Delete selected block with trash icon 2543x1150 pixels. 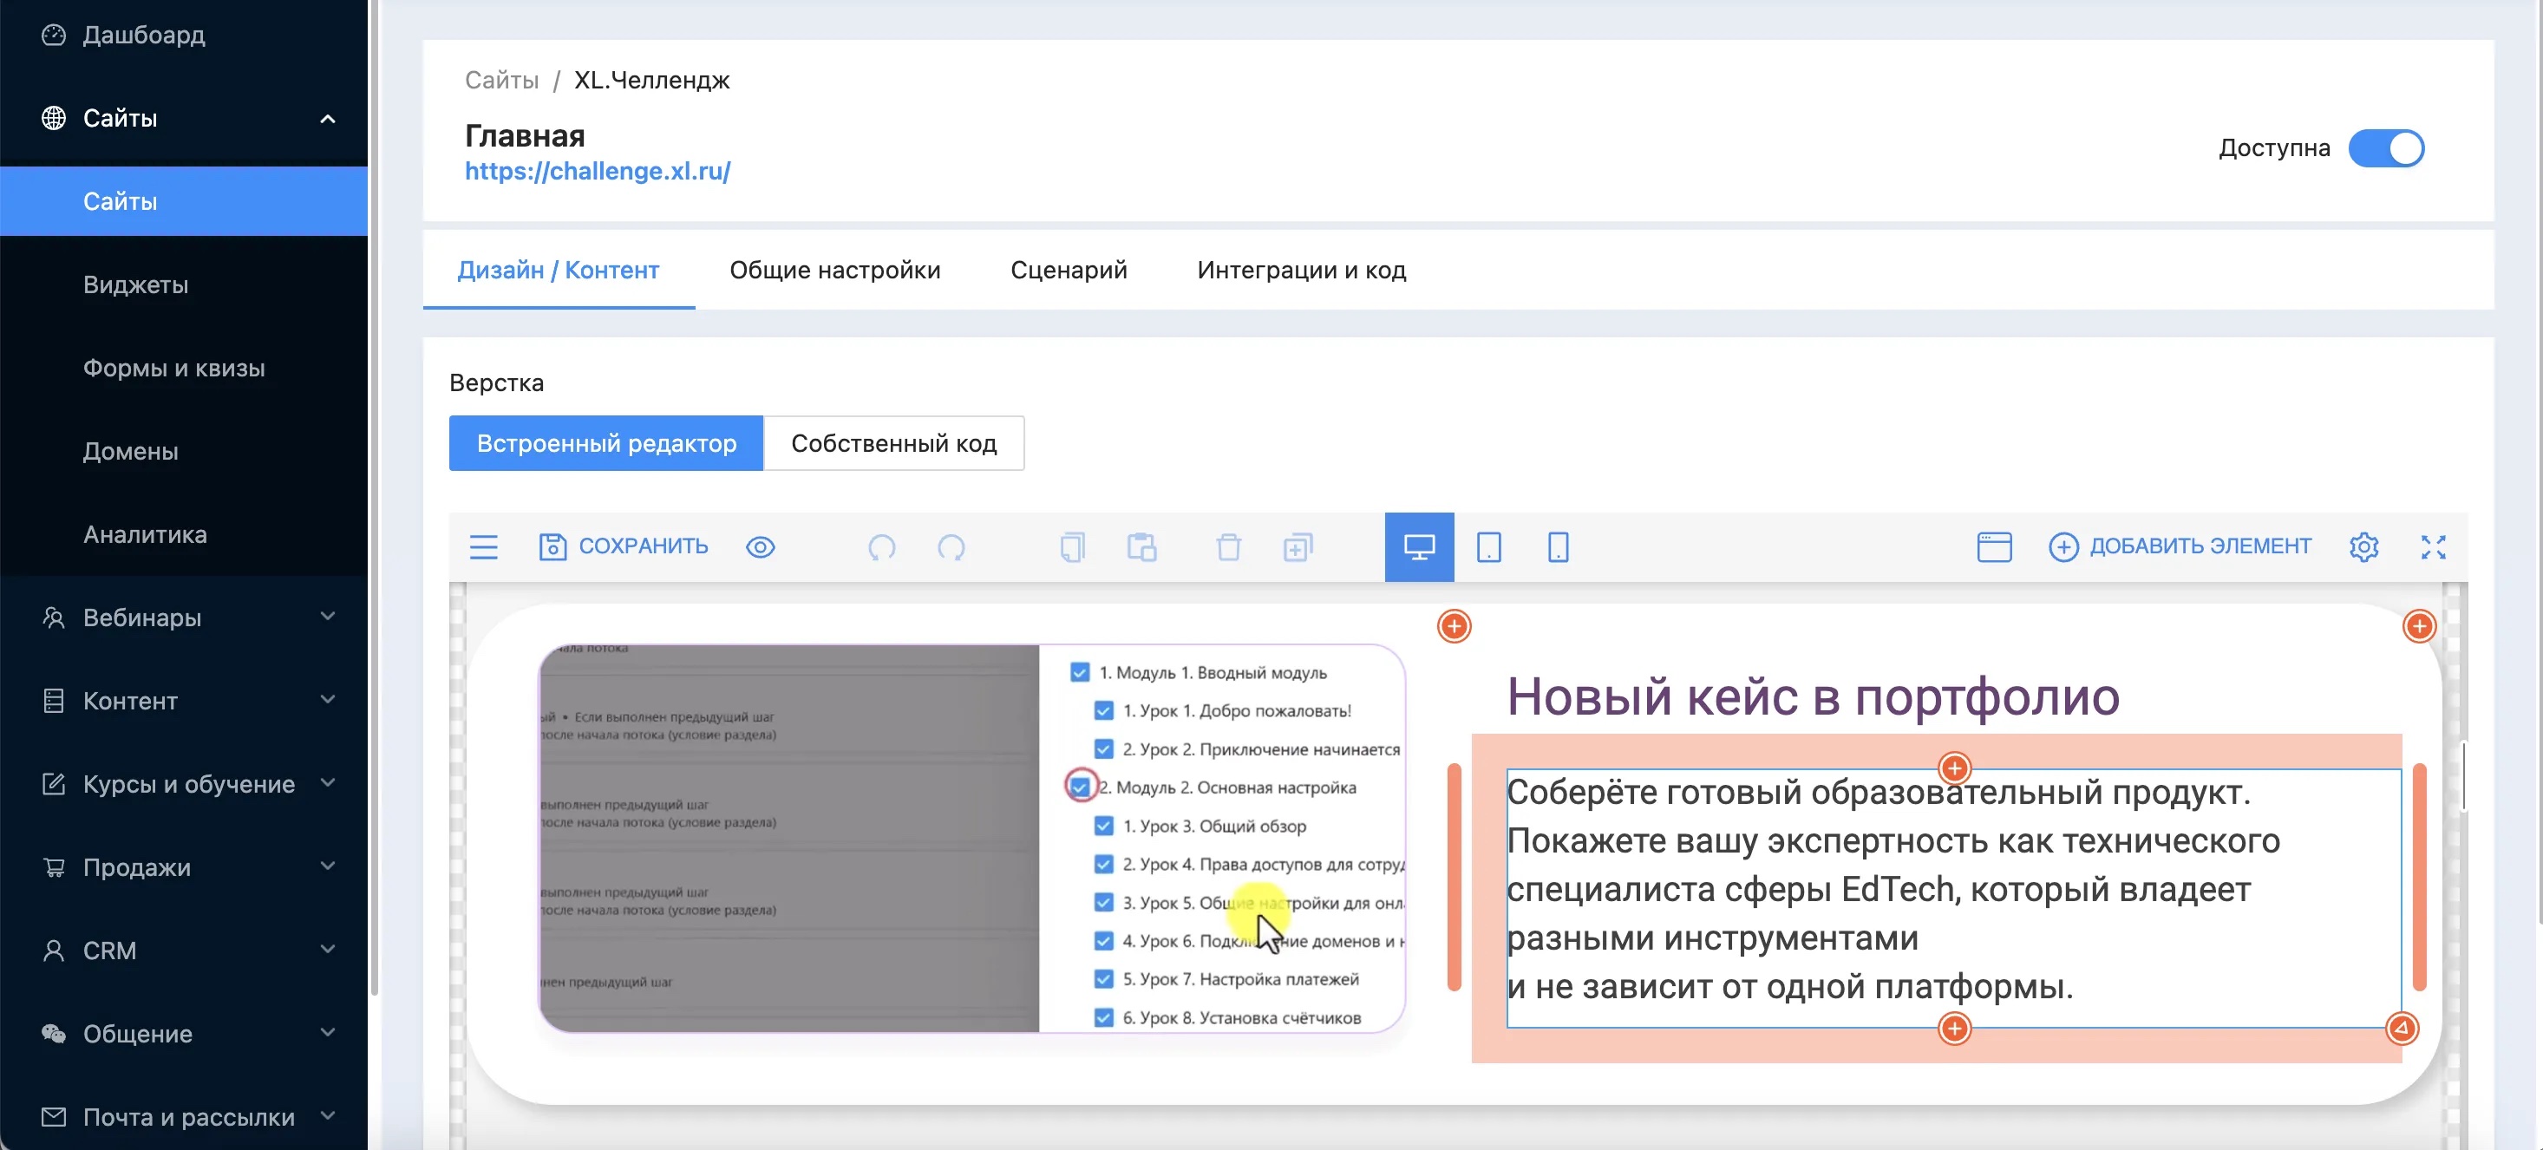pyautogui.click(x=1227, y=546)
